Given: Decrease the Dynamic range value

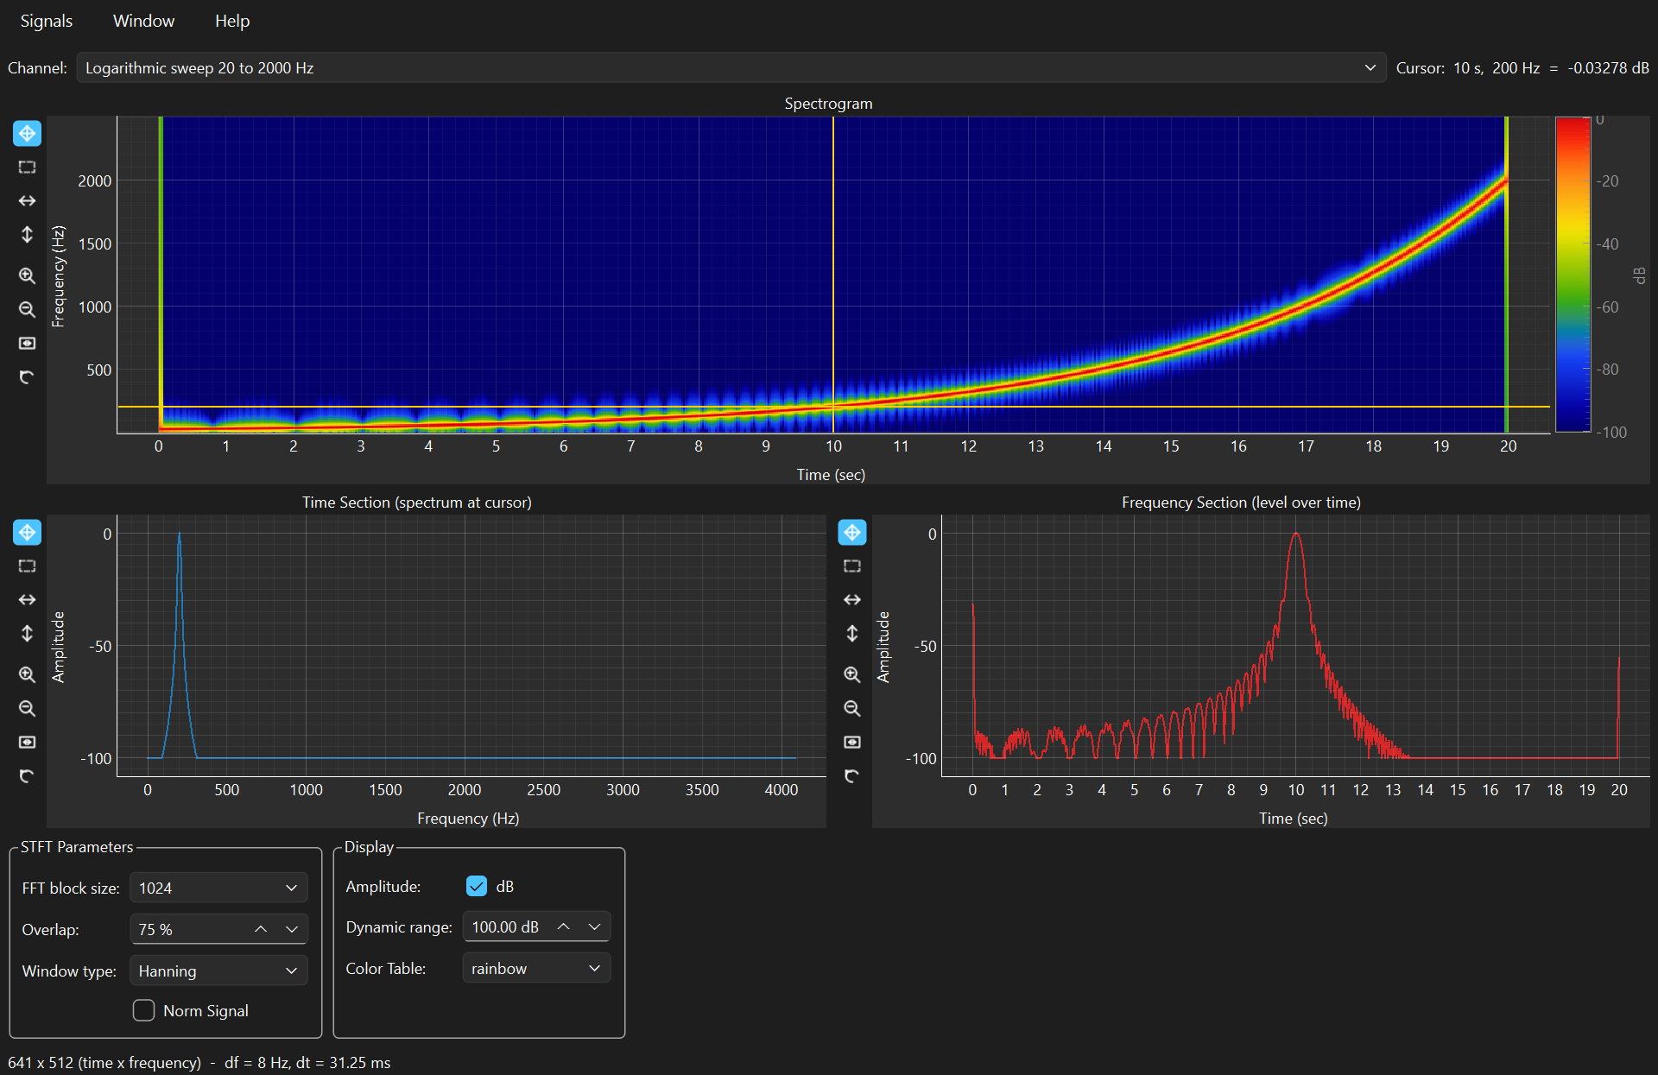Looking at the screenshot, I should pyautogui.click(x=594, y=926).
